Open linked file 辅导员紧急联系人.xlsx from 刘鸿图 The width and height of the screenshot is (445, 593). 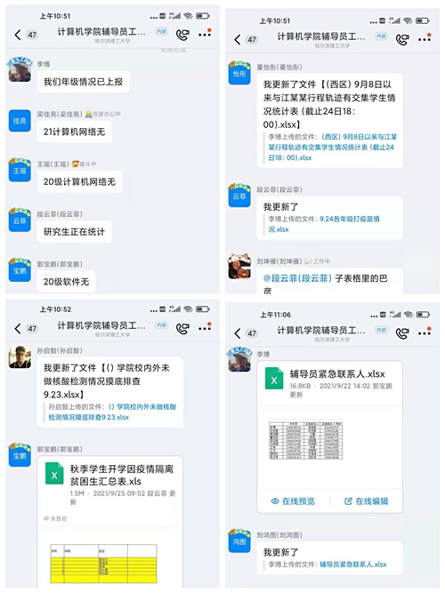point(353,565)
